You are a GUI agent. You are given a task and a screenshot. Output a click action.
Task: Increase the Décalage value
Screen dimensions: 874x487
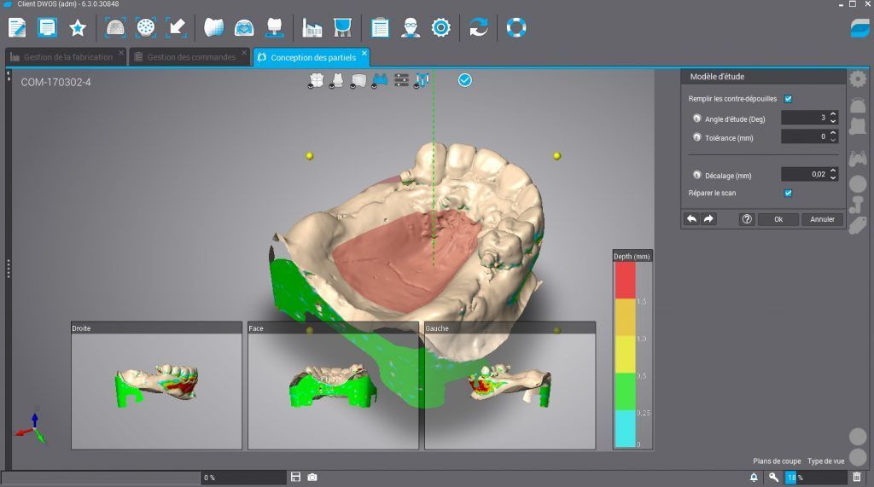tap(833, 171)
